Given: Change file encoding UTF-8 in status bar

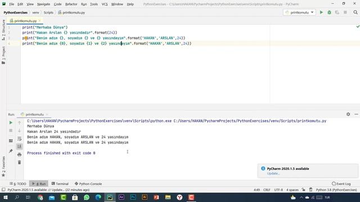Looking at the screenshot, I should click(x=278, y=190).
